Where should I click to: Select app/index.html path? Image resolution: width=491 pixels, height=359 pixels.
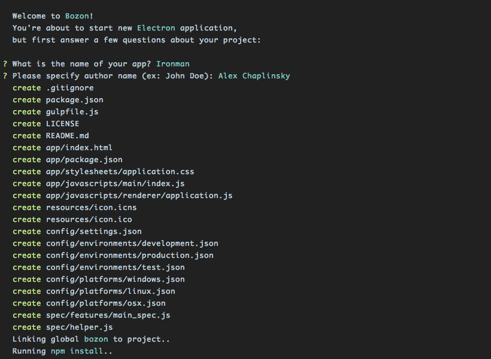point(79,148)
